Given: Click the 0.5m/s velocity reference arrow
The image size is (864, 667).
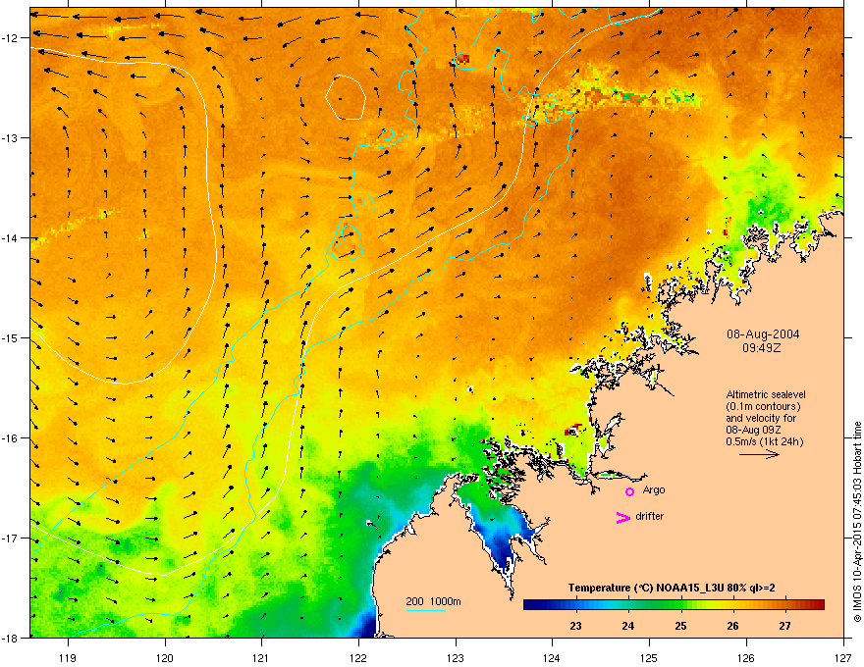Looking at the screenshot, I should click(759, 454).
